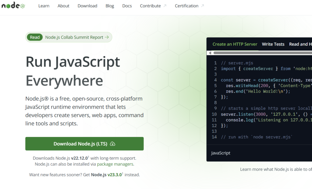Select the Create an HTTP Server tab
Viewport: 312px width, 189px height.
[235, 44]
